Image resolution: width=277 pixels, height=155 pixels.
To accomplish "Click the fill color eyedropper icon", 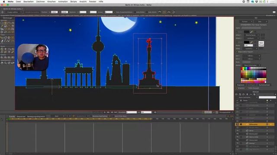I will pos(251,32).
